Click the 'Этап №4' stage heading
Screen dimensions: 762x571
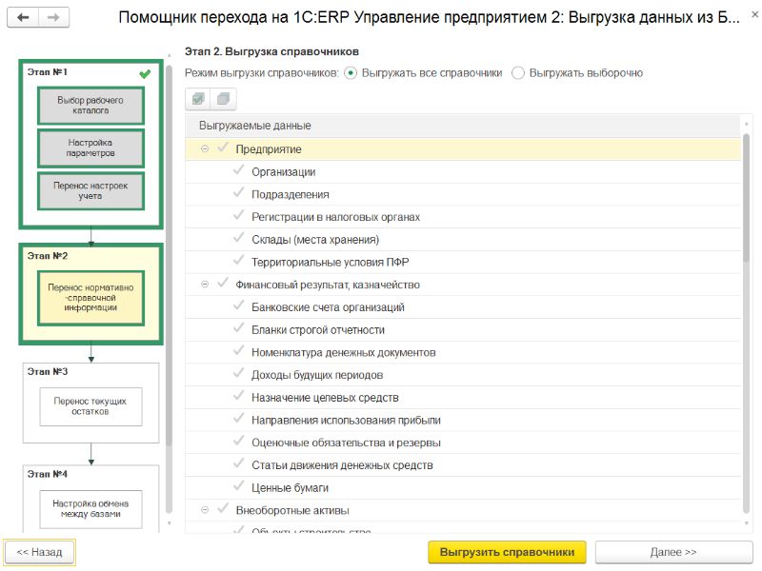tap(47, 474)
